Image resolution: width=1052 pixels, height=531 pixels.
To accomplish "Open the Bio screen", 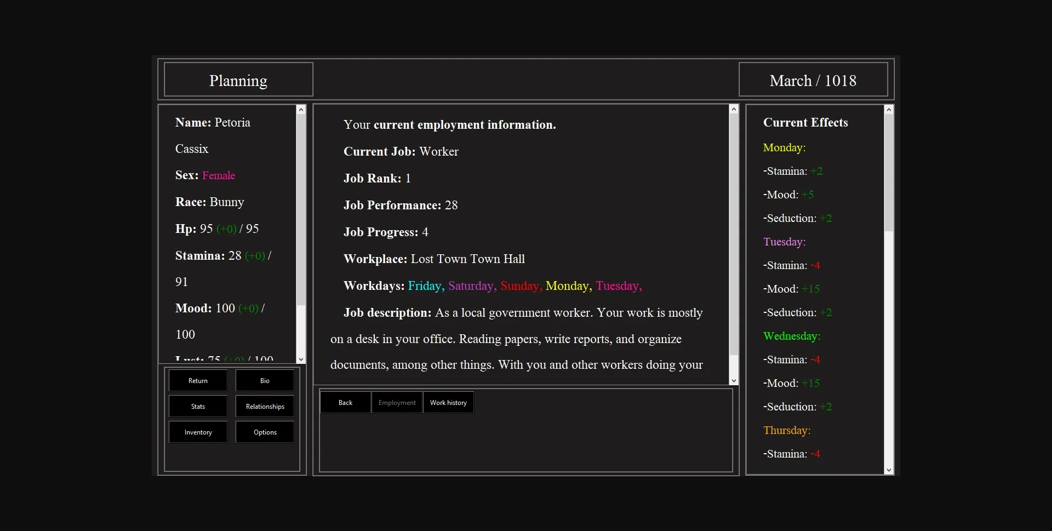I will [265, 380].
